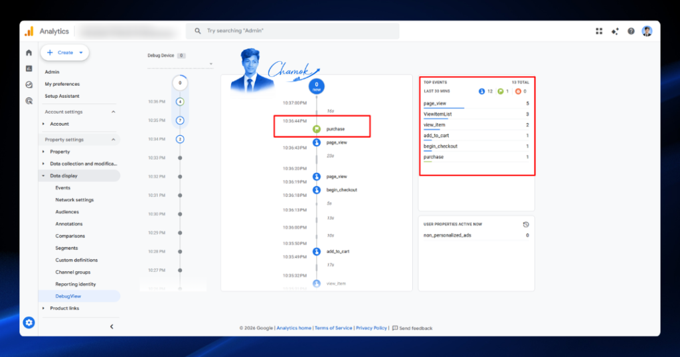Collapse the sidebar with the left chevron
The height and width of the screenshot is (357, 680).
(x=112, y=326)
